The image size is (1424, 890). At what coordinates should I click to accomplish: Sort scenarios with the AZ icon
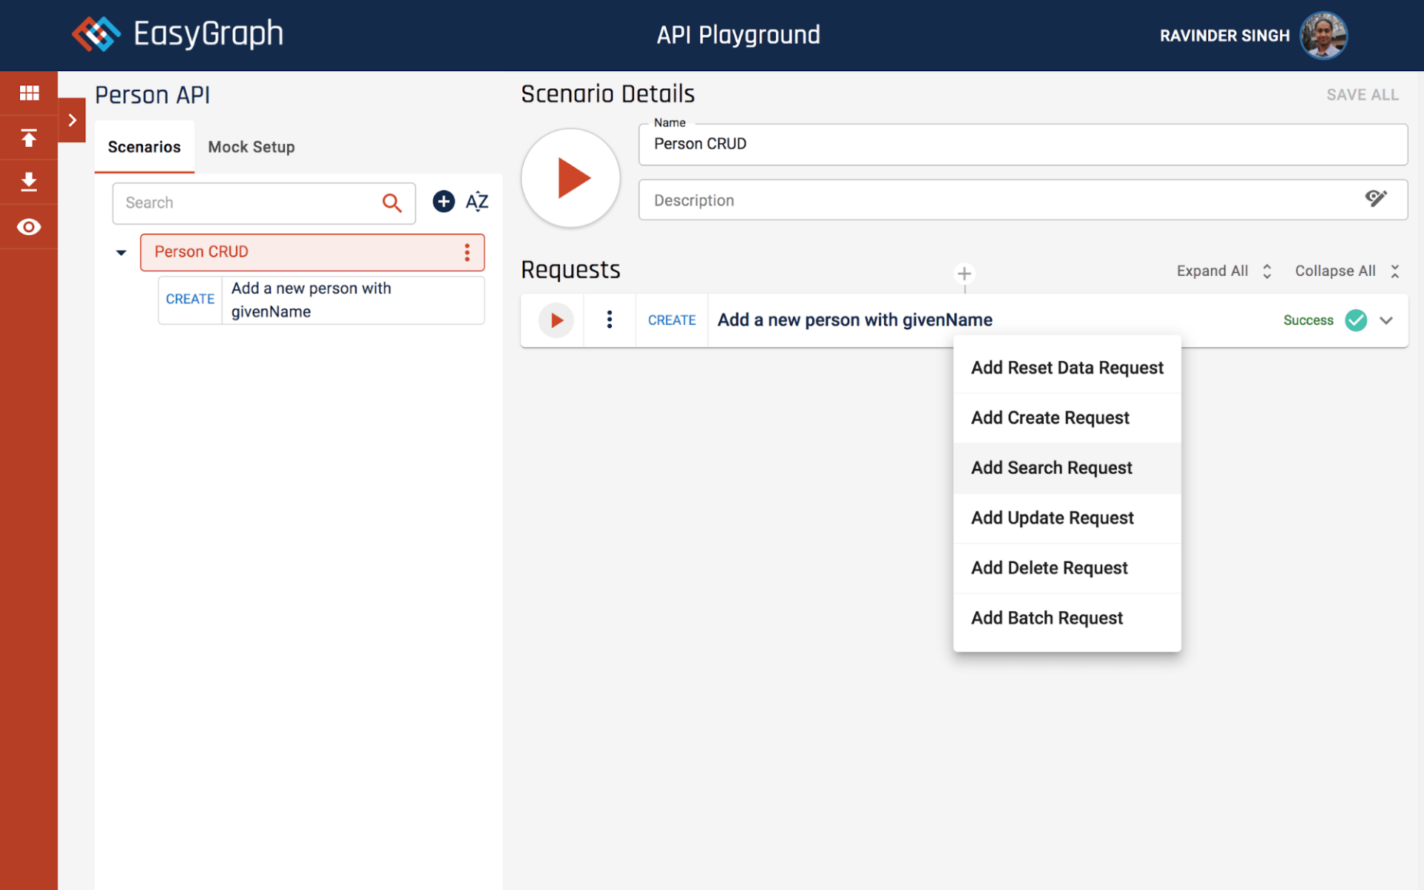[477, 202]
